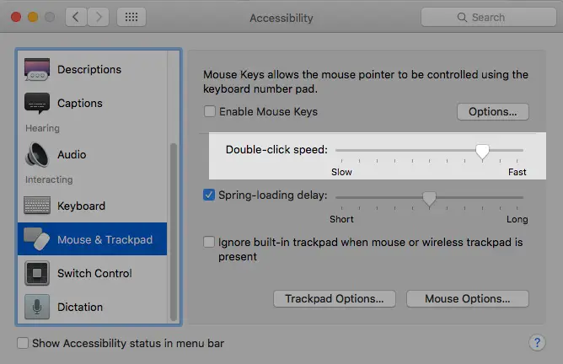This screenshot has height=364, width=563.
Task: Select Audio in the sidebar
Action: (x=92, y=155)
